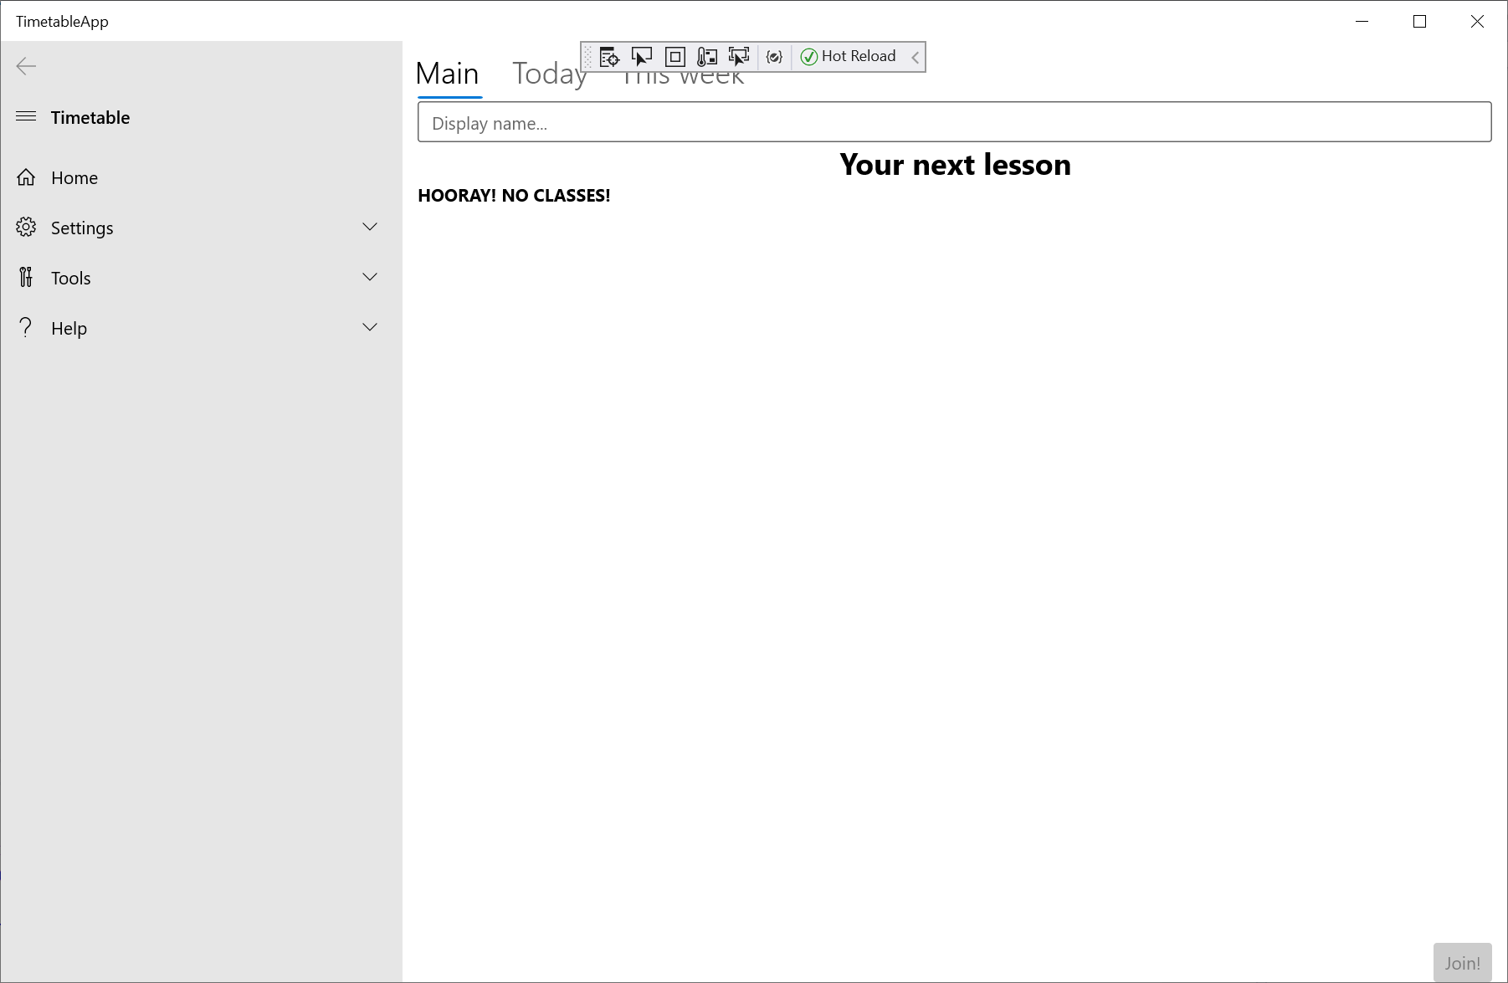Close the TimetableApp window

click(x=1477, y=22)
